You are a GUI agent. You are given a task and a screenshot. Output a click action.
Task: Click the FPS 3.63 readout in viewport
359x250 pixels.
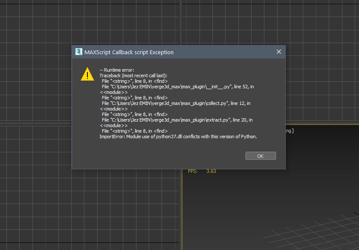point(202,171)
